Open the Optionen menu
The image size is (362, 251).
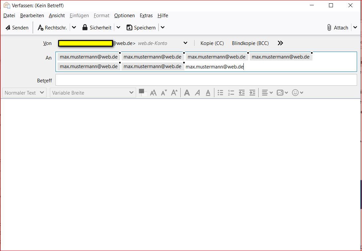click(125, 16)
